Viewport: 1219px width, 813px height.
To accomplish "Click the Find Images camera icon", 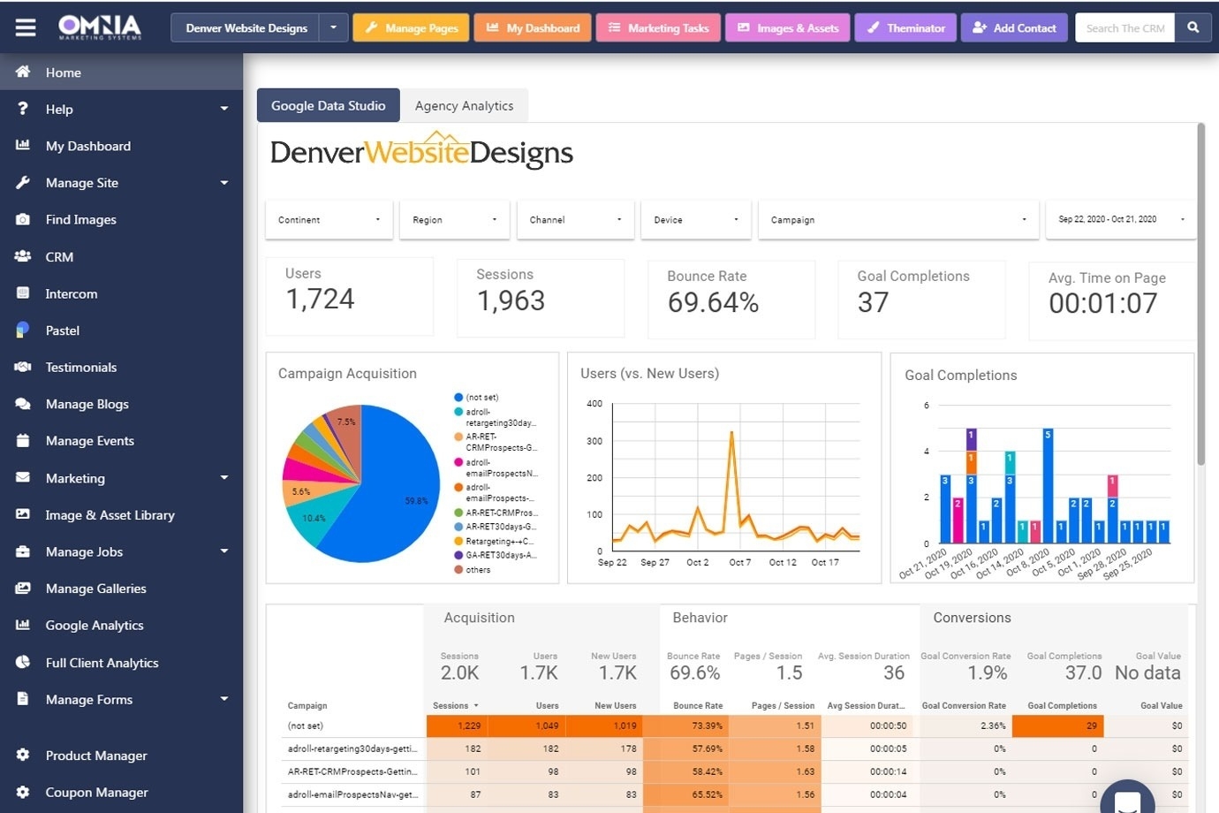I will click(x=23, y=219).
